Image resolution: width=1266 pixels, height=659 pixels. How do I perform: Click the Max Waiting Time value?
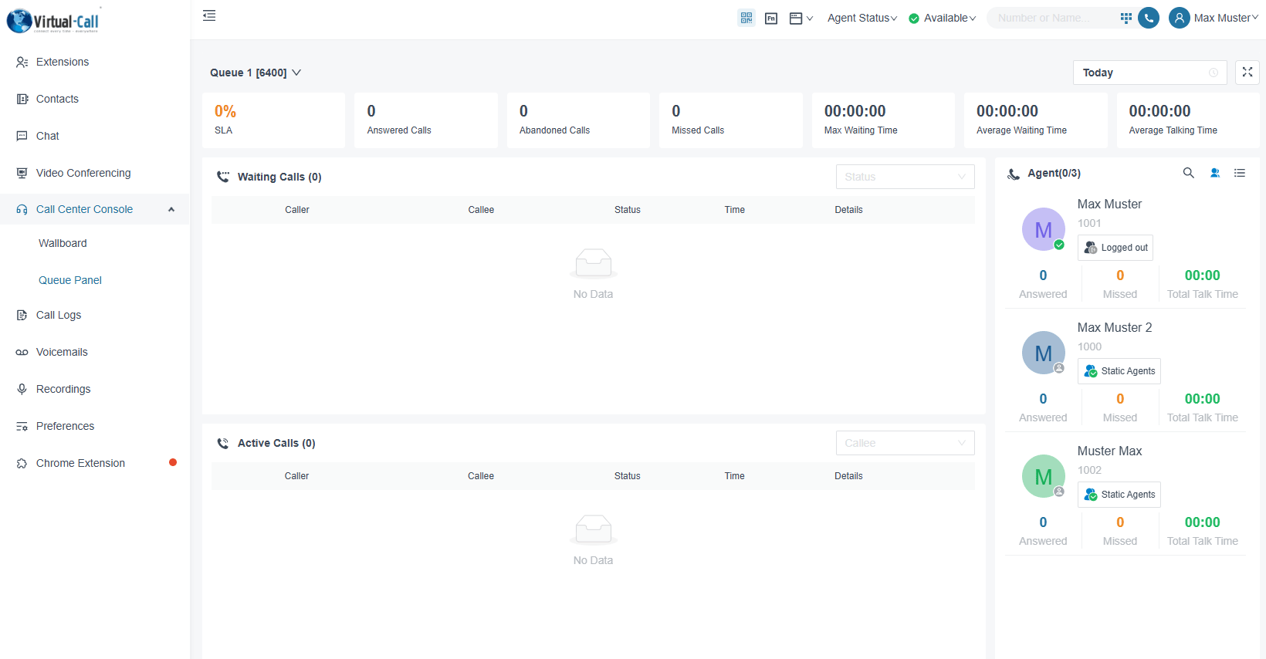855,111
